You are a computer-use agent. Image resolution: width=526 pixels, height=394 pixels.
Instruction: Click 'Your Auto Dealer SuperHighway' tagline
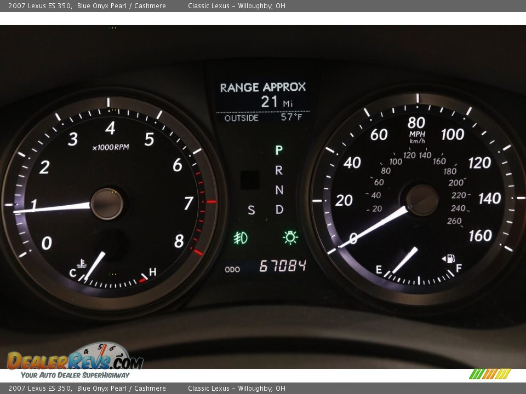pos(75,375)
